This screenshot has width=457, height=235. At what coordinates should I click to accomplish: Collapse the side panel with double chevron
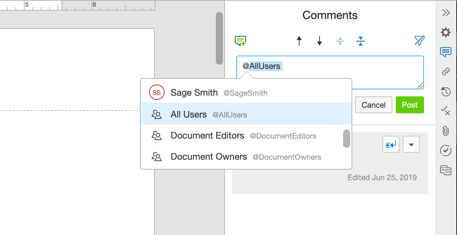coord(446,13)
